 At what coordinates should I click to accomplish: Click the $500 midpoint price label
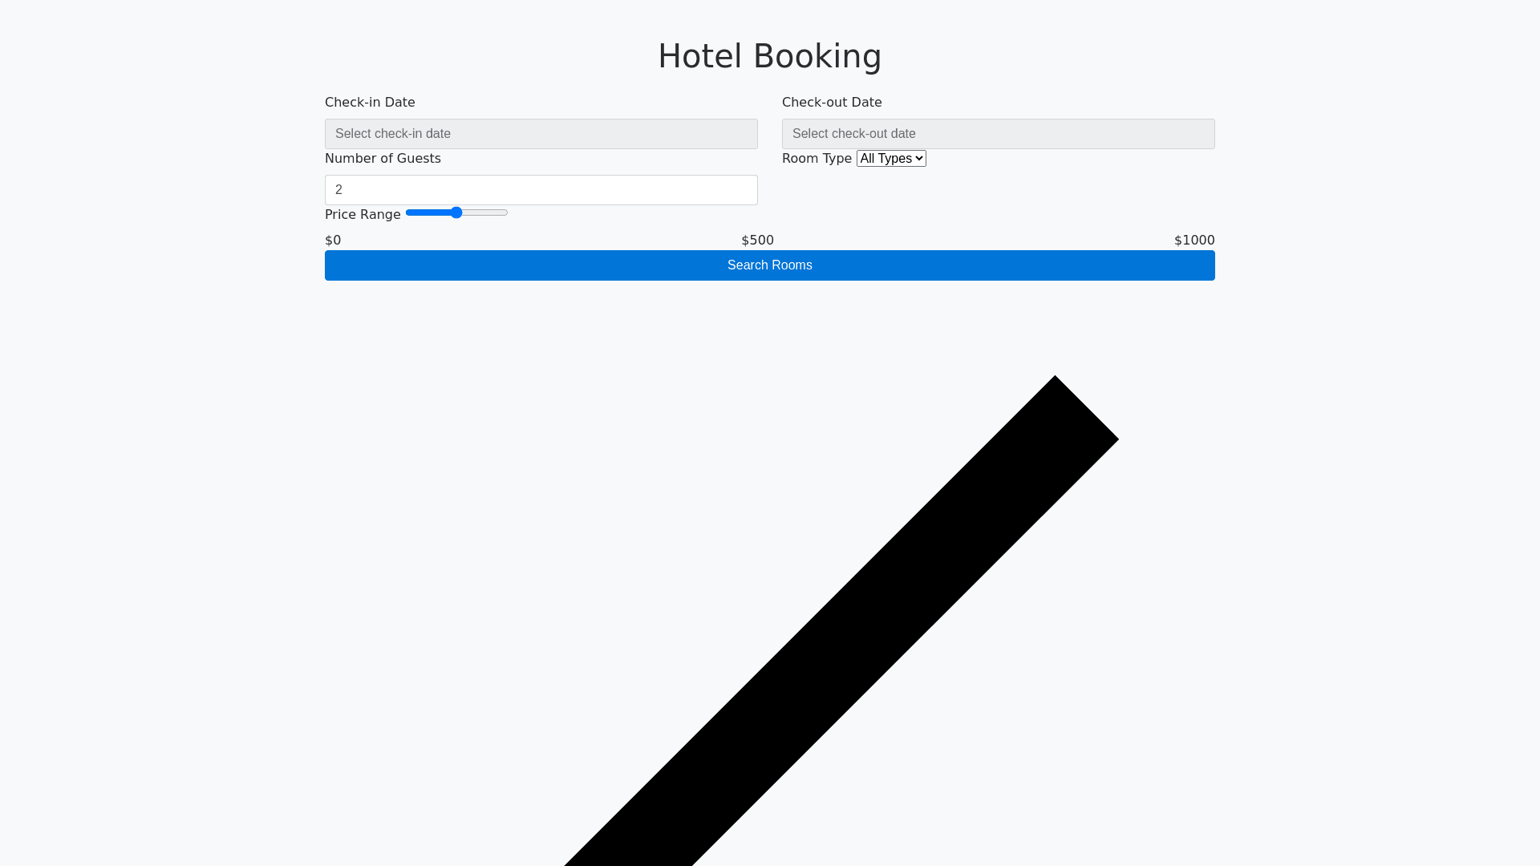[x=757, y=241]
